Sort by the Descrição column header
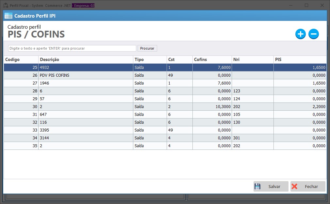 85,60
